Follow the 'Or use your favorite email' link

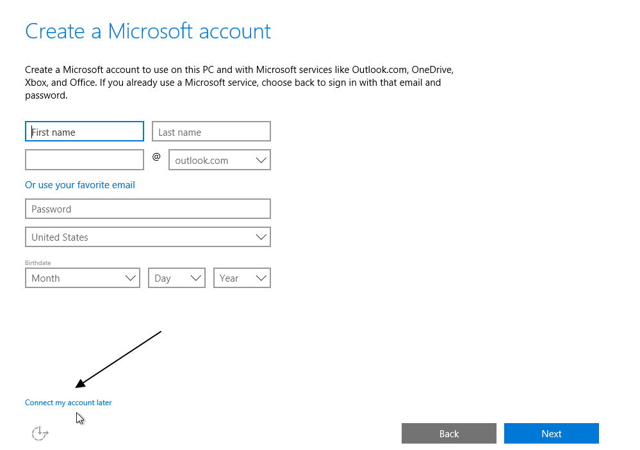click(80, 185)
